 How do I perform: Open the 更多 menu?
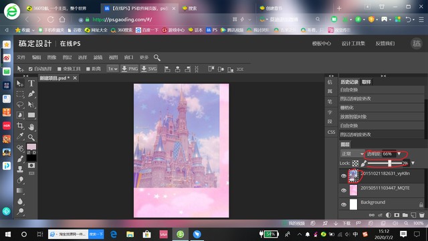pos(144,58)
